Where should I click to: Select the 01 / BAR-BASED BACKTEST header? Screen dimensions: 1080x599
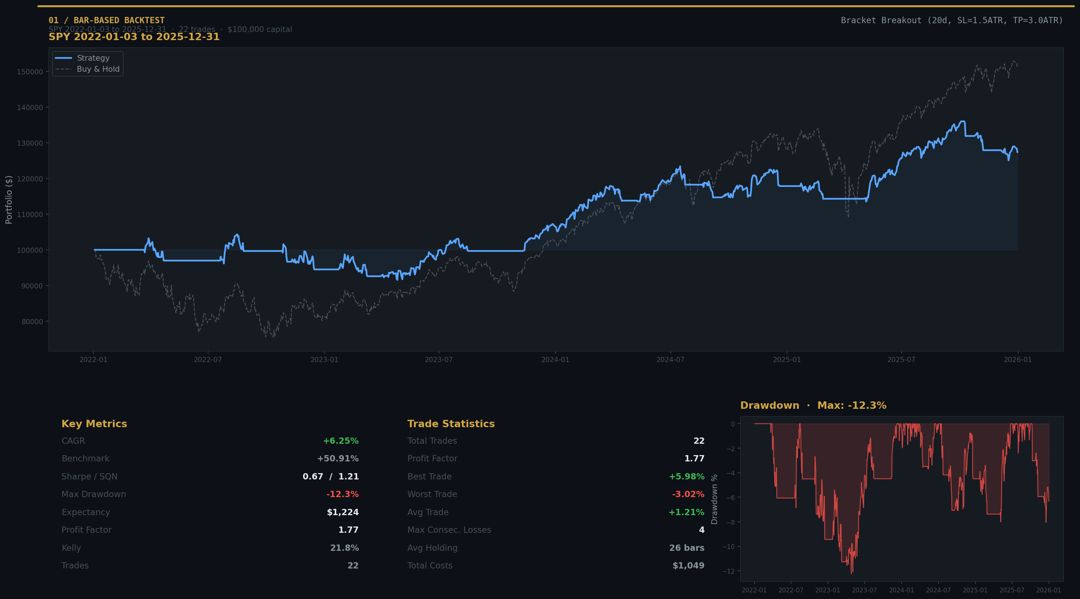click(107, 19)
